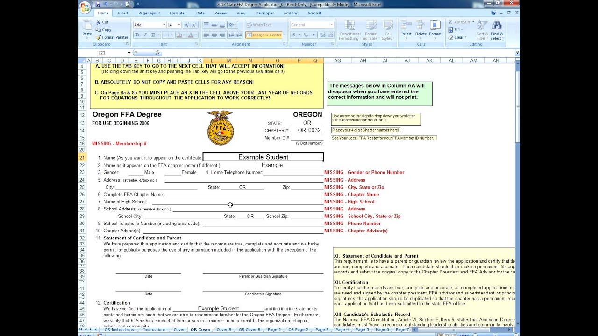Switch to the Page Layout ribbon tab
The width and height of the screenshot is (598, 336).
point(149,13)
